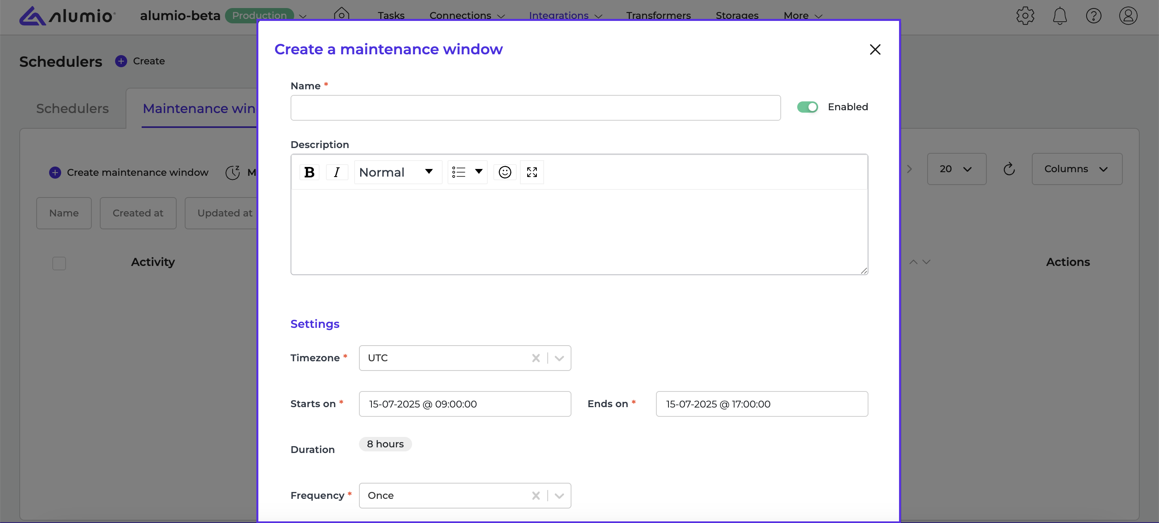Clear the Once frequency selection
The image size is (1159, 523).
[535, 496]
